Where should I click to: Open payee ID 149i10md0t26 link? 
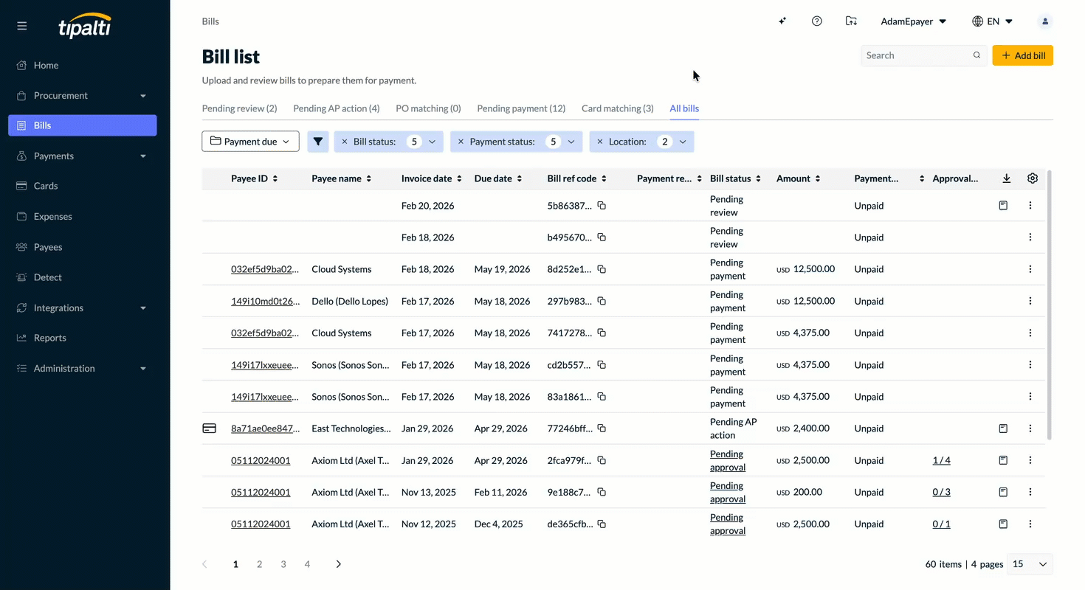(x=266, y=301)
